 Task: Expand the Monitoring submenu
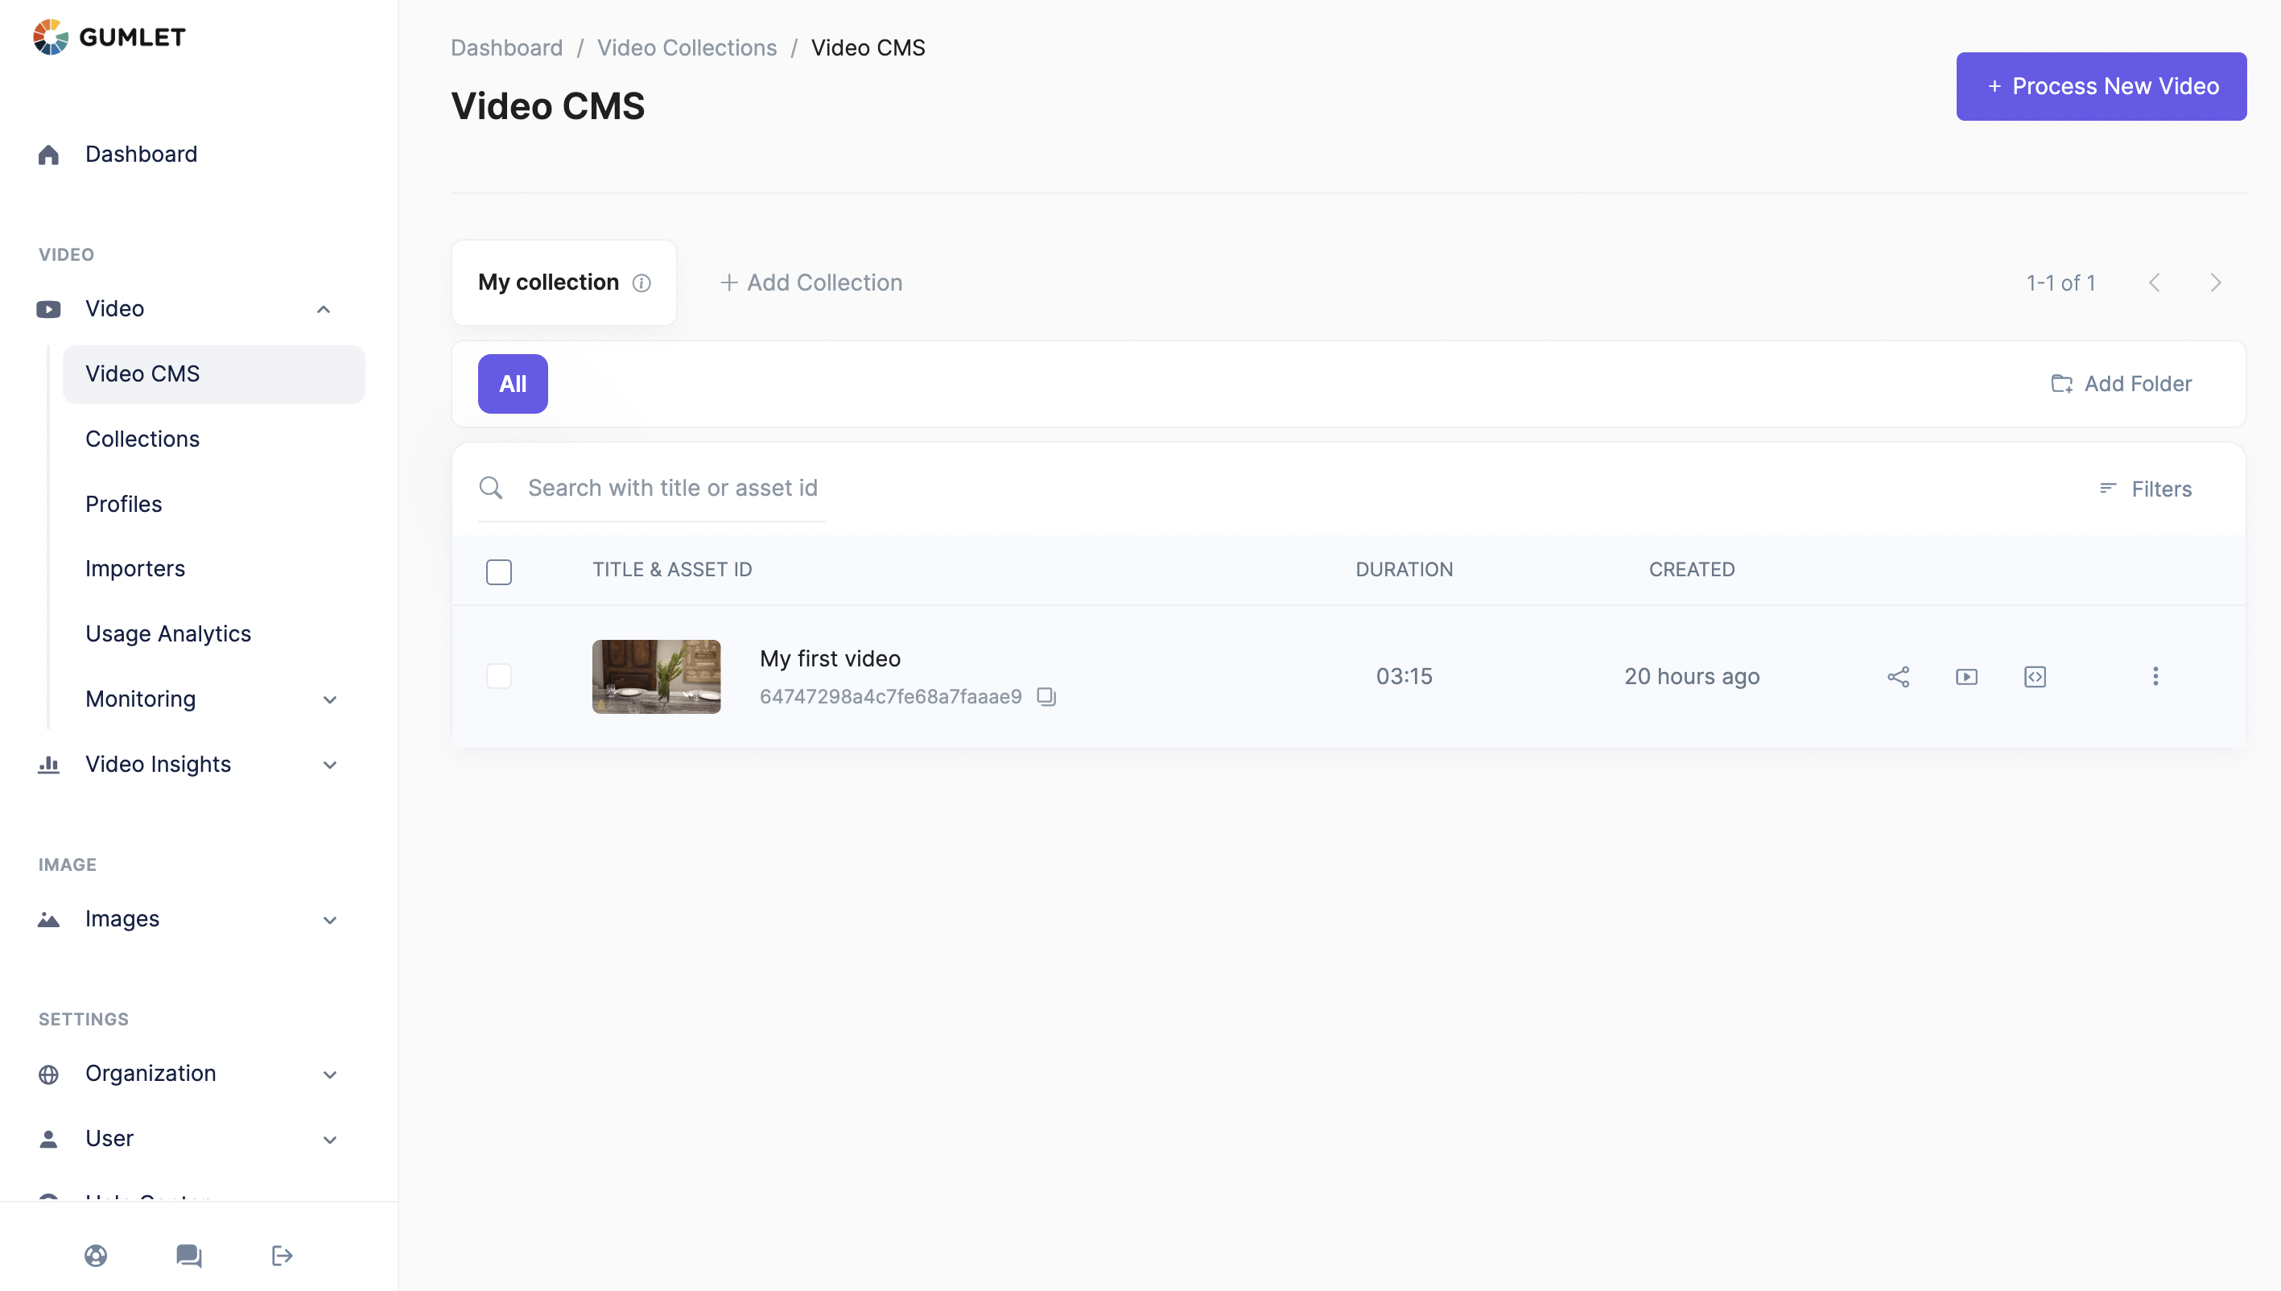330,699
